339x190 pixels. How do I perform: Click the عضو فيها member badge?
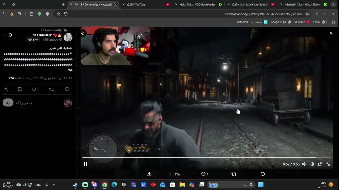coord(33,40)
